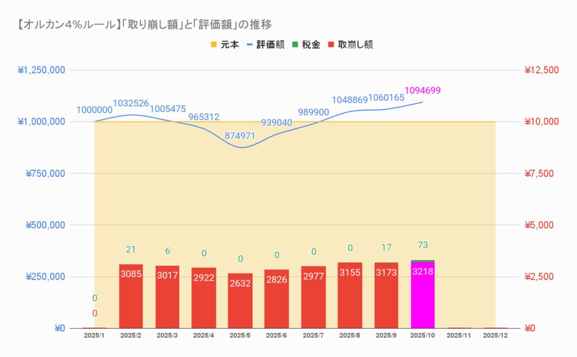
Task: Click the magenta 1094699 data label
Action: [x=423, y=90]
